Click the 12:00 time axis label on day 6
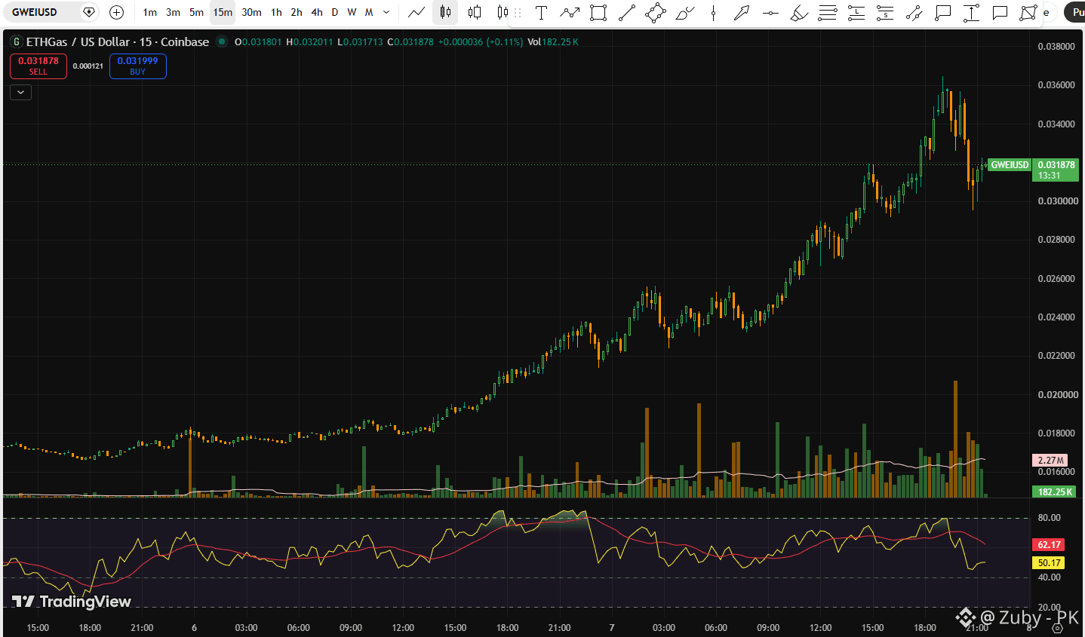The height and width of the screenshot is (637, 1085). (403, 628)
